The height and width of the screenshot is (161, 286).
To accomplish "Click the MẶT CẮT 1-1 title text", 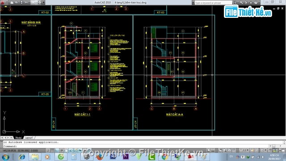I will tap(82, 114).
